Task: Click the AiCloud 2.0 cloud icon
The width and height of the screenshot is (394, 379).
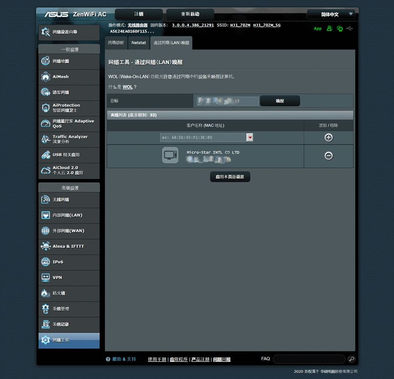Action: click(x=45, y=171)
